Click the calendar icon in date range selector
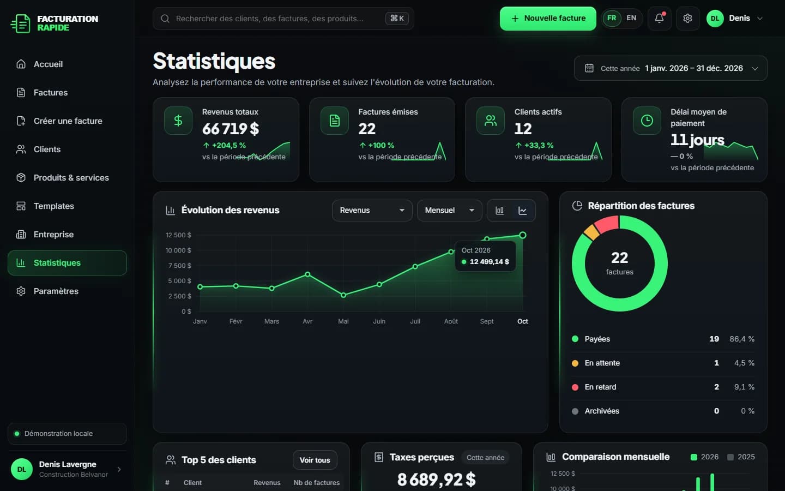Screen dimensions: 785x491 tap(589, 68)
